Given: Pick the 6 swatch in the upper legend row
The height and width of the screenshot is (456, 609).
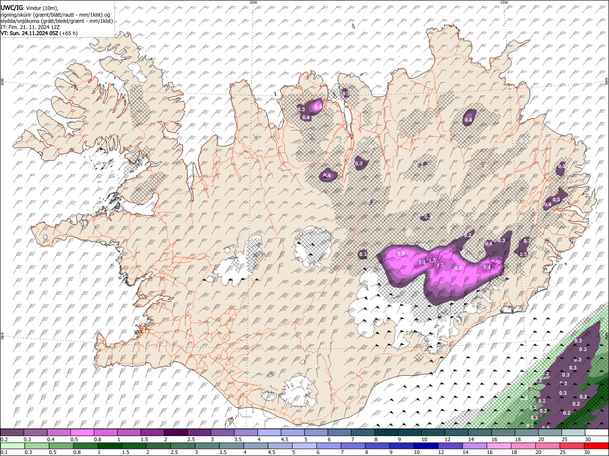Looking at the screenshot, I should [339, 433].
